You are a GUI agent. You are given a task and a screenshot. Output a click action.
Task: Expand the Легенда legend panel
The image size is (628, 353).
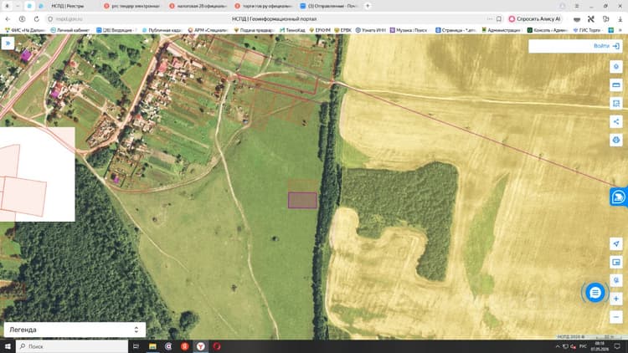(75, 330)
